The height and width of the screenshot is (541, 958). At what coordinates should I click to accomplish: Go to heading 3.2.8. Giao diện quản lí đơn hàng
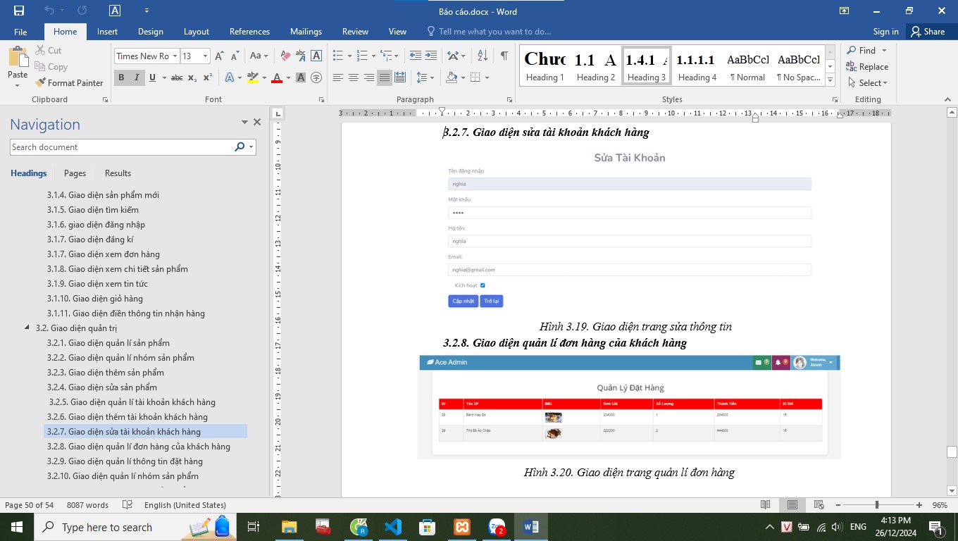[139, 447]
